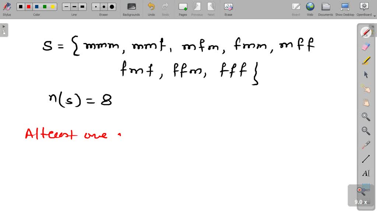This screenshot has width=377, height=212.
Task: Choose the Highlighter tool
Action: pyautogui.click(x=366, y=60)
